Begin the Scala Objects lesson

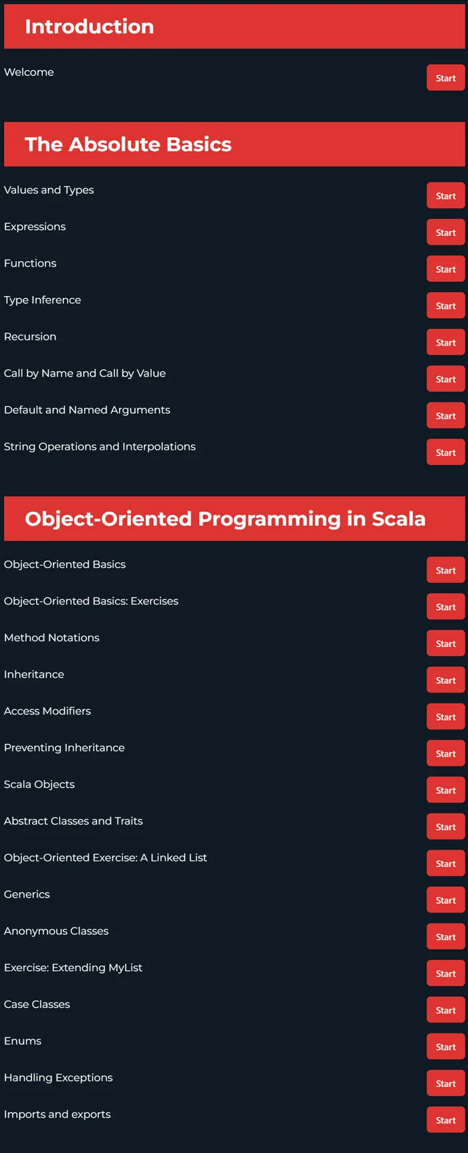tap(445, 791)
